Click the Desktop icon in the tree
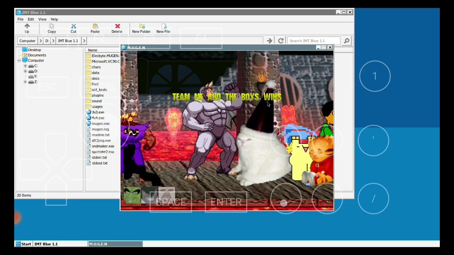This screenshot has width=454, height=255. pos(24,50)
